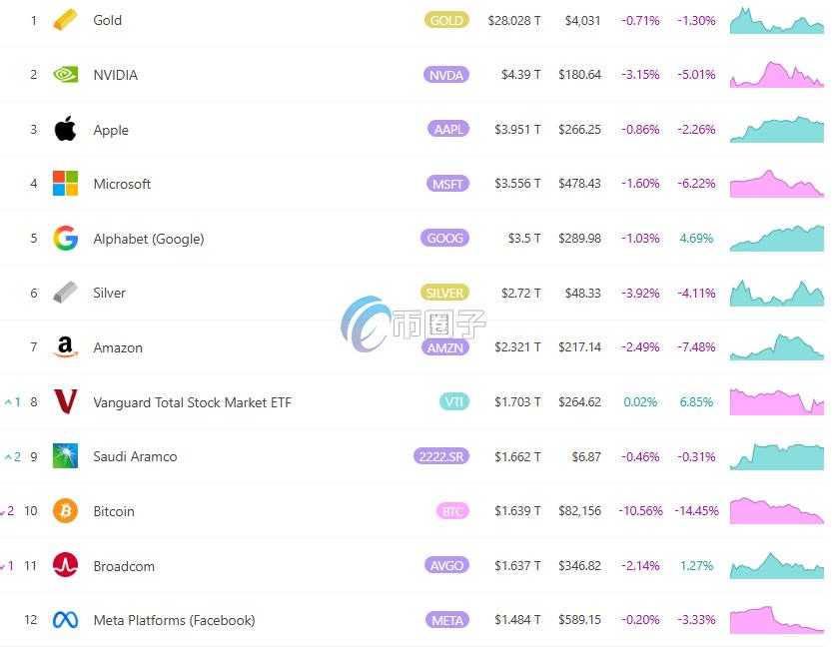Click the orange Bitcoin logo
Image resolution: width=832 pixels, height=648 pixels.
pyautogui.click(x=65, y=511)
